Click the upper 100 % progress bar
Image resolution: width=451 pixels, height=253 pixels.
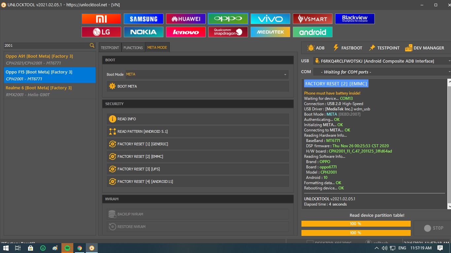tap(356, 224)
